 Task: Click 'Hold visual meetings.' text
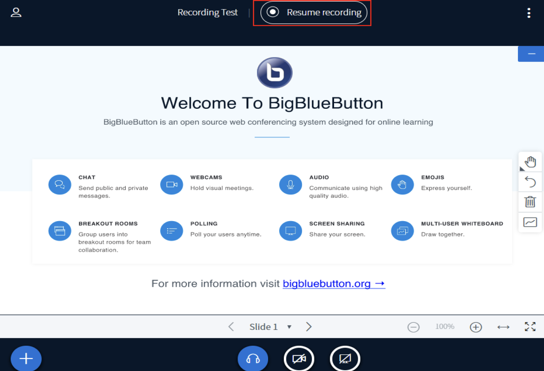(x=222, y=188)
